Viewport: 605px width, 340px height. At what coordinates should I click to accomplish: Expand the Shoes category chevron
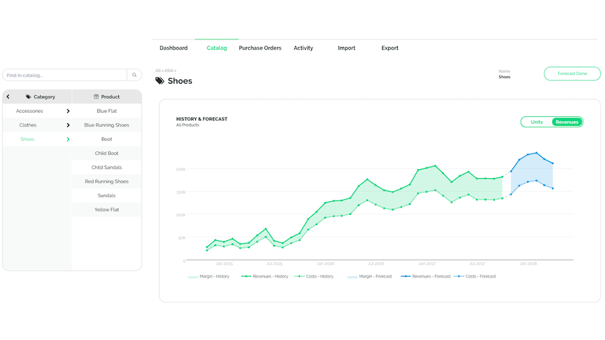pos(68,139)
